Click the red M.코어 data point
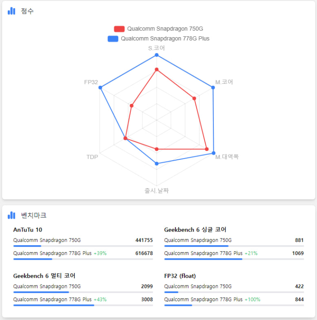Image resolution: width=317 pixels, height=320 pixels. [195, 98]
